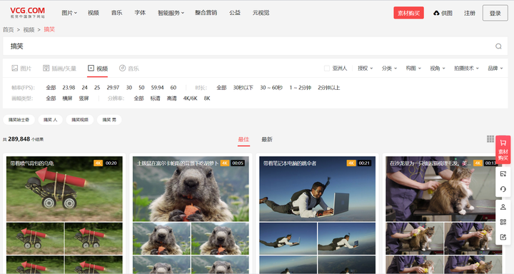This screenshot has width=514, height=274.
Task: Open the 视角 filter dropdown
Action: point(438,68)
